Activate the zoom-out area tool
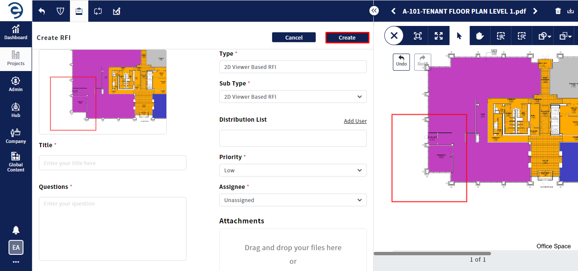This screenshot has width=578, height=271. click(521, 36)
